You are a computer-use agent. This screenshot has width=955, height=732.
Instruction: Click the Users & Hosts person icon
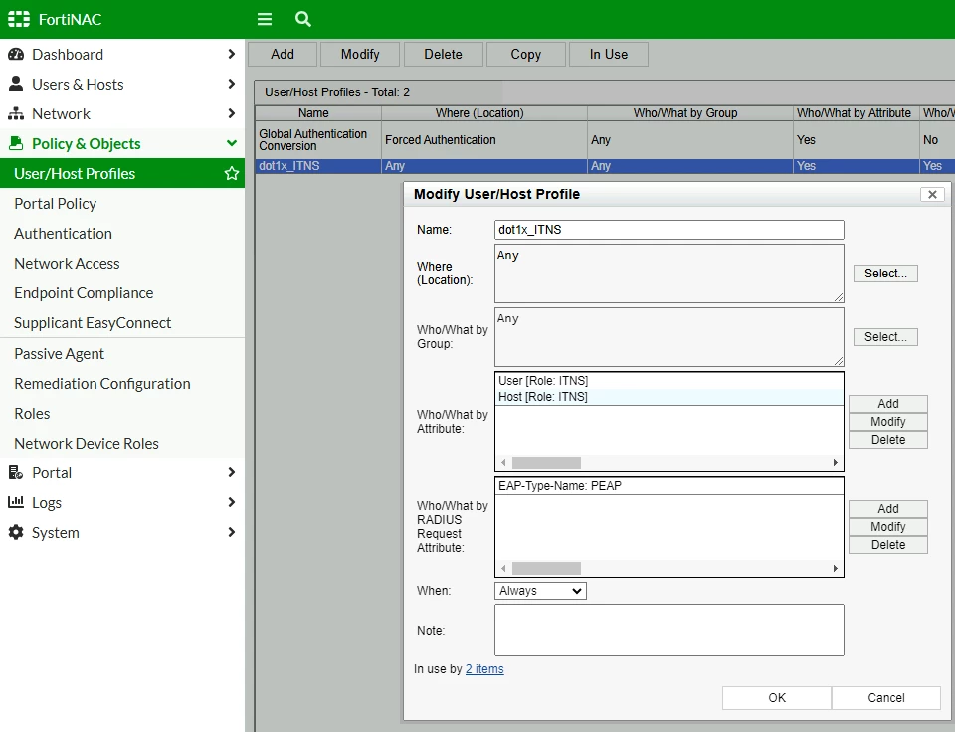point(16,84)
